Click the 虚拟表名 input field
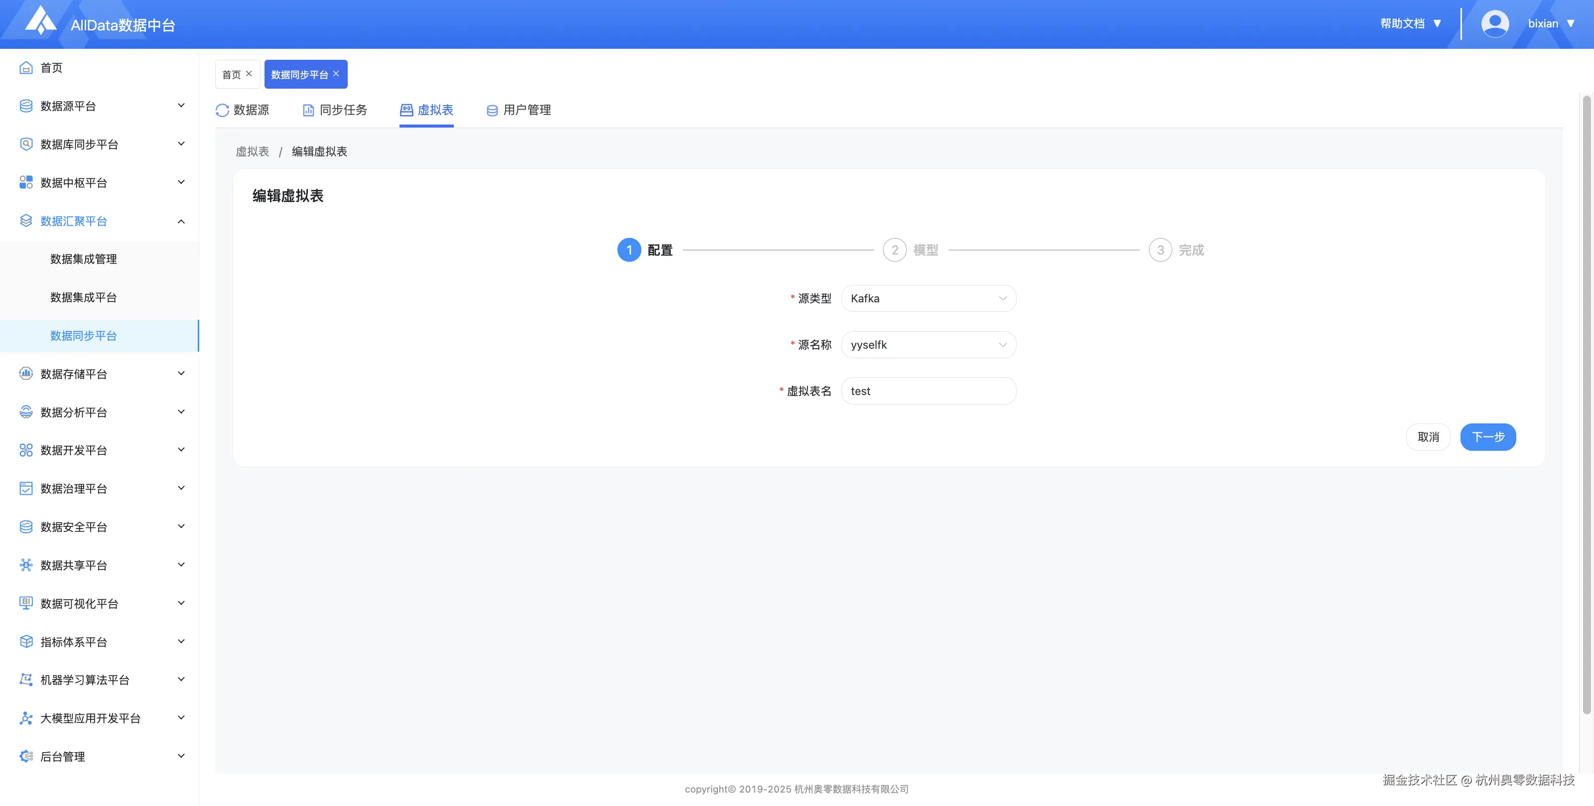The image size is (1594, 806). 928,391
